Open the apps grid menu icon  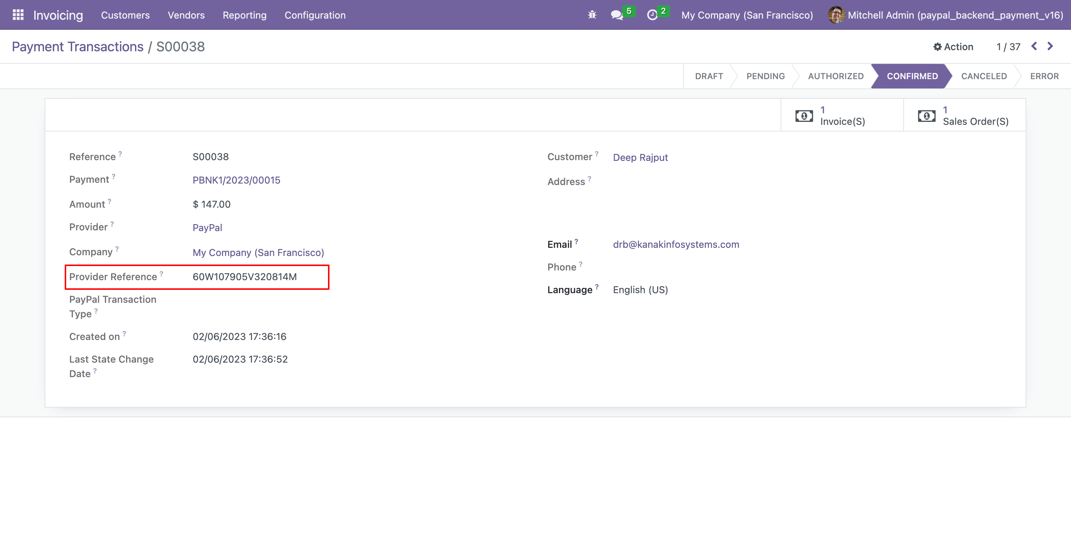click(x=18, y=15)
